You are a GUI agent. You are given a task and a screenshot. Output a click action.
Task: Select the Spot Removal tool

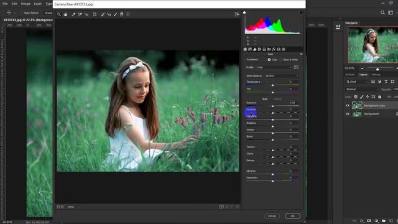pyautogui.click(x=103, y=14)
